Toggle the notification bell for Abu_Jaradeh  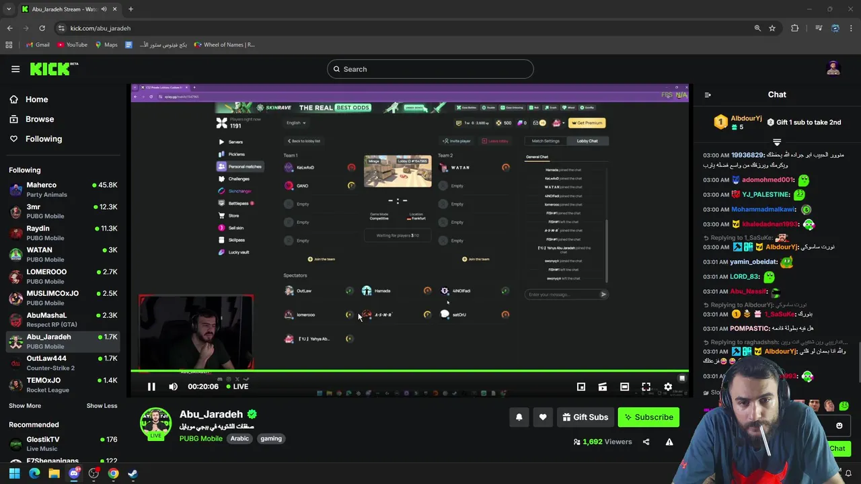pos(519,417)
